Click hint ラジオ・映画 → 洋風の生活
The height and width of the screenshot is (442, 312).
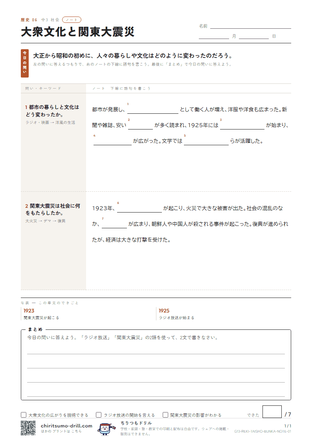pos(50,123)
